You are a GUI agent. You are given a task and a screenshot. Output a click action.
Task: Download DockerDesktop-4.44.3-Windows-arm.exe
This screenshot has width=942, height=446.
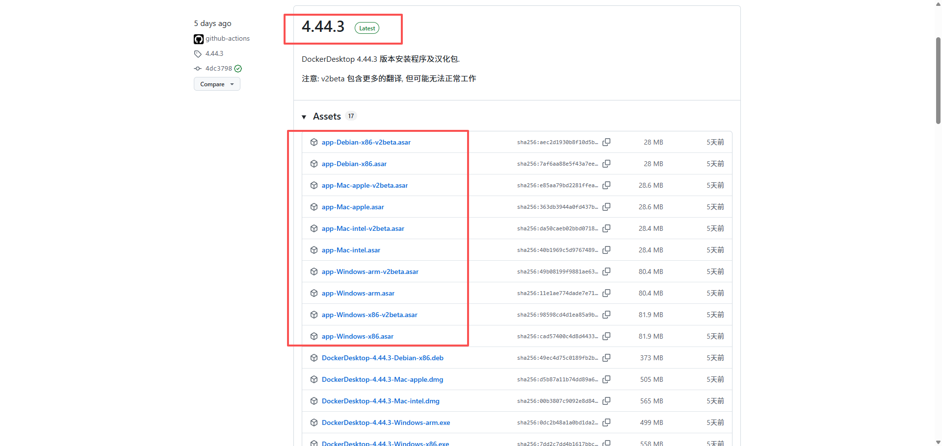[x=386, y=422]
